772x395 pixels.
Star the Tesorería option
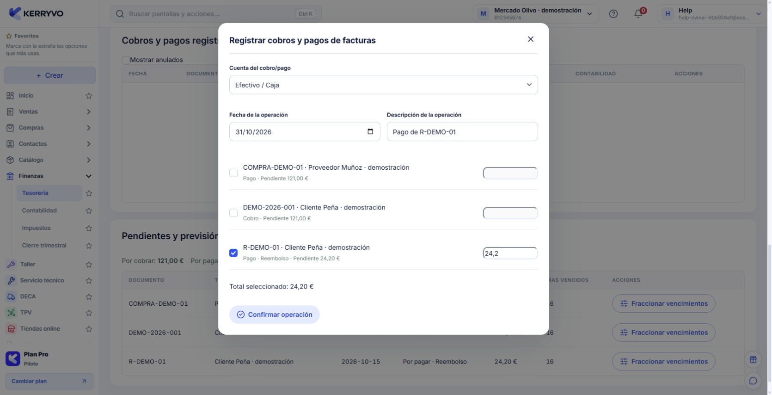89,193
